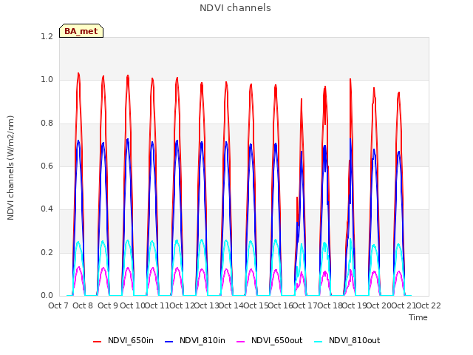Click the 0.6 y-axis tick label
This screenshot has width=473, height=355.
click(x=47, y=166)
